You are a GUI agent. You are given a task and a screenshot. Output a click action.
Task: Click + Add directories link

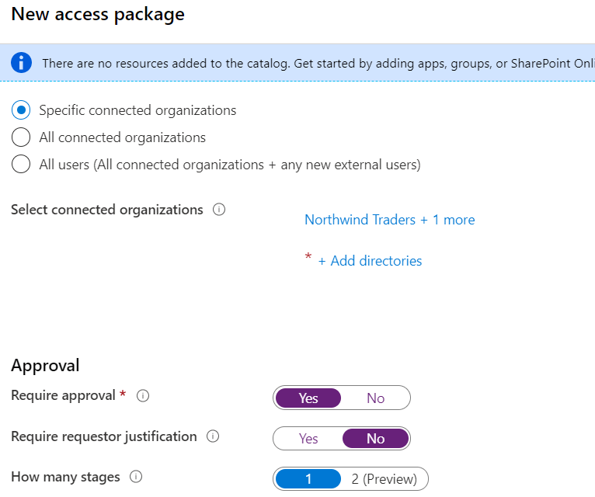click(x=370, y=261)
